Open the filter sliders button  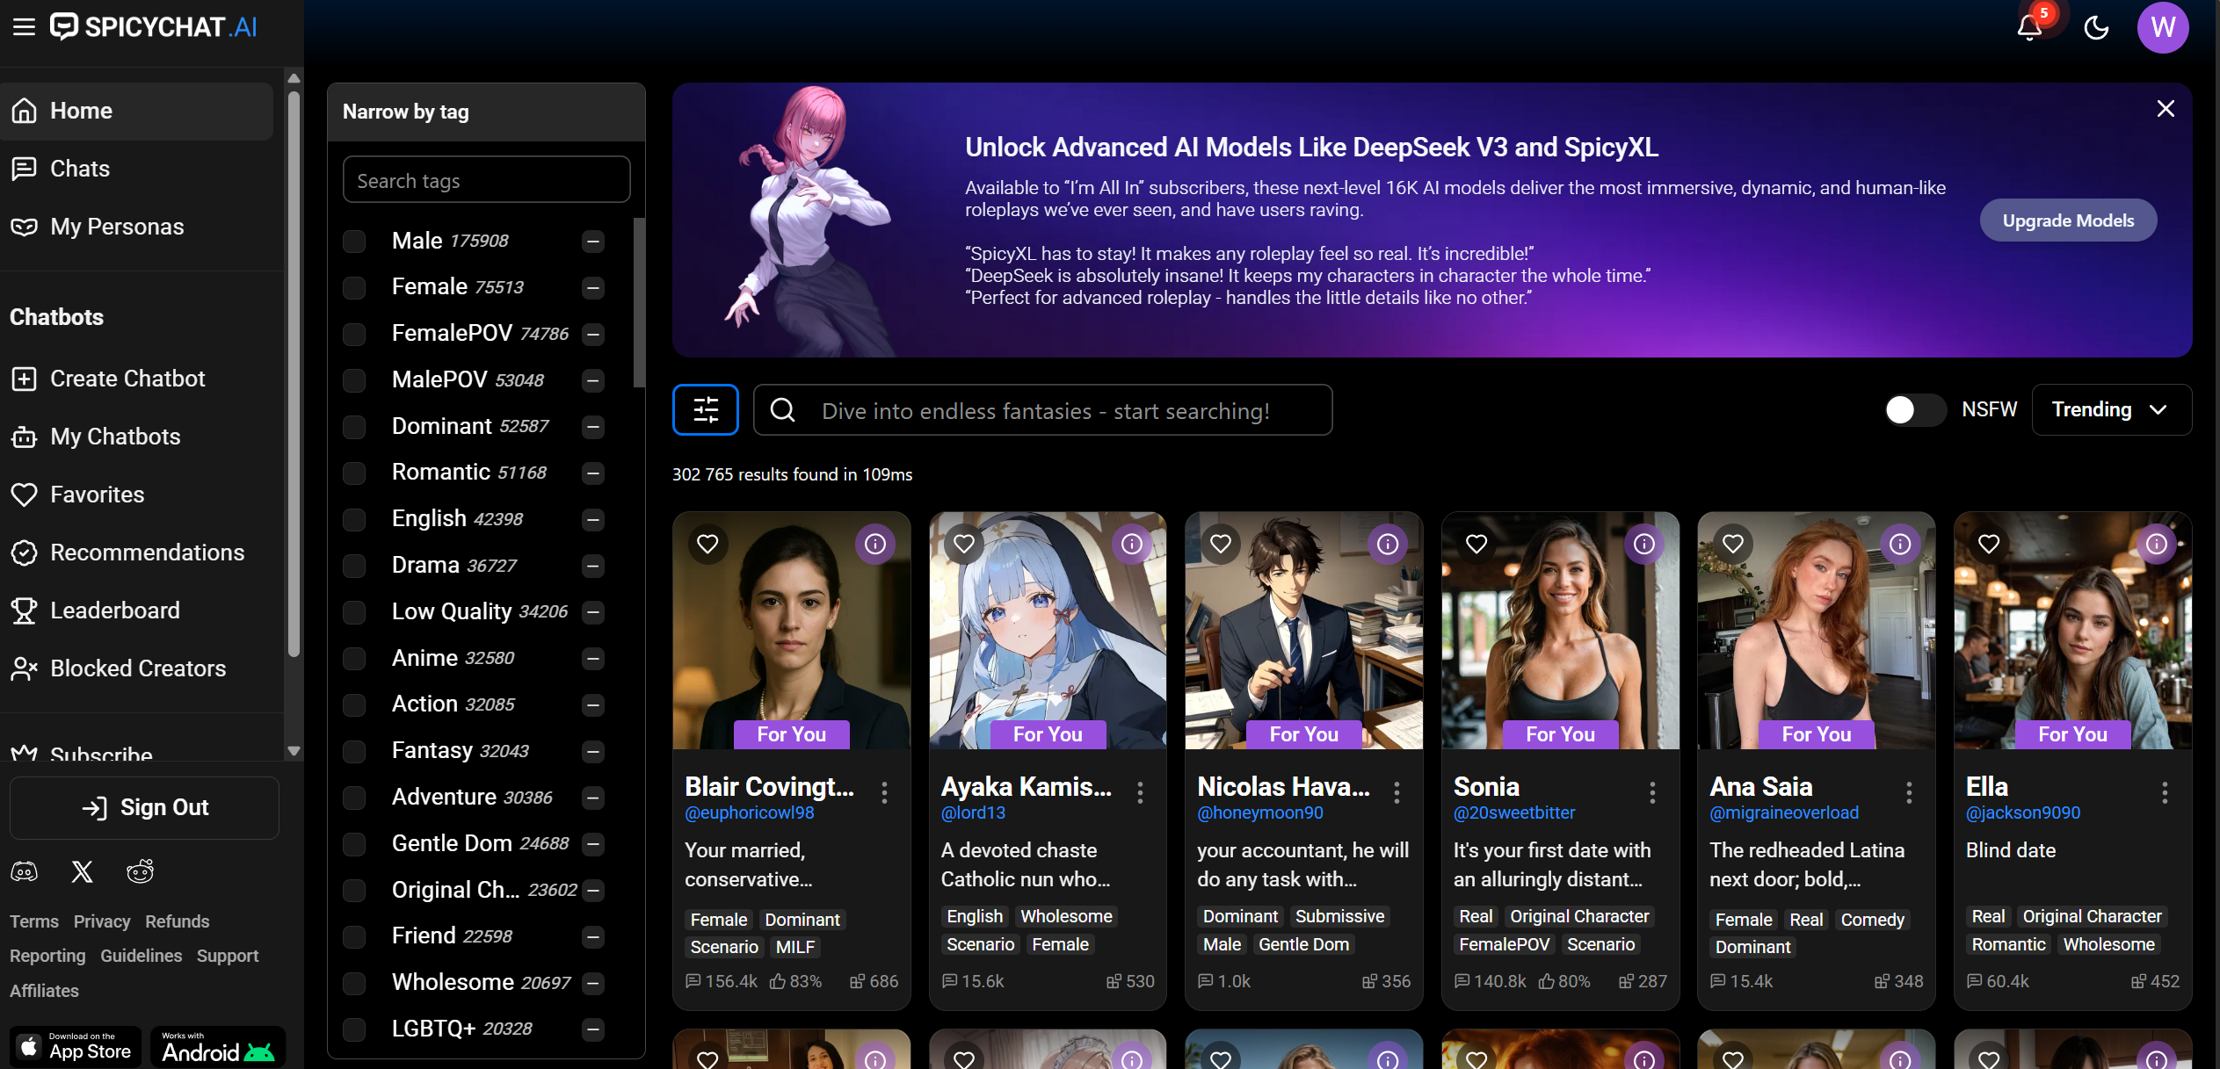705,409
